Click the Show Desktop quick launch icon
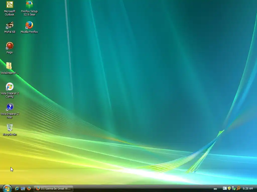This screenshot has width=257, height=192. pyautogui.click(x=23, y=188)
